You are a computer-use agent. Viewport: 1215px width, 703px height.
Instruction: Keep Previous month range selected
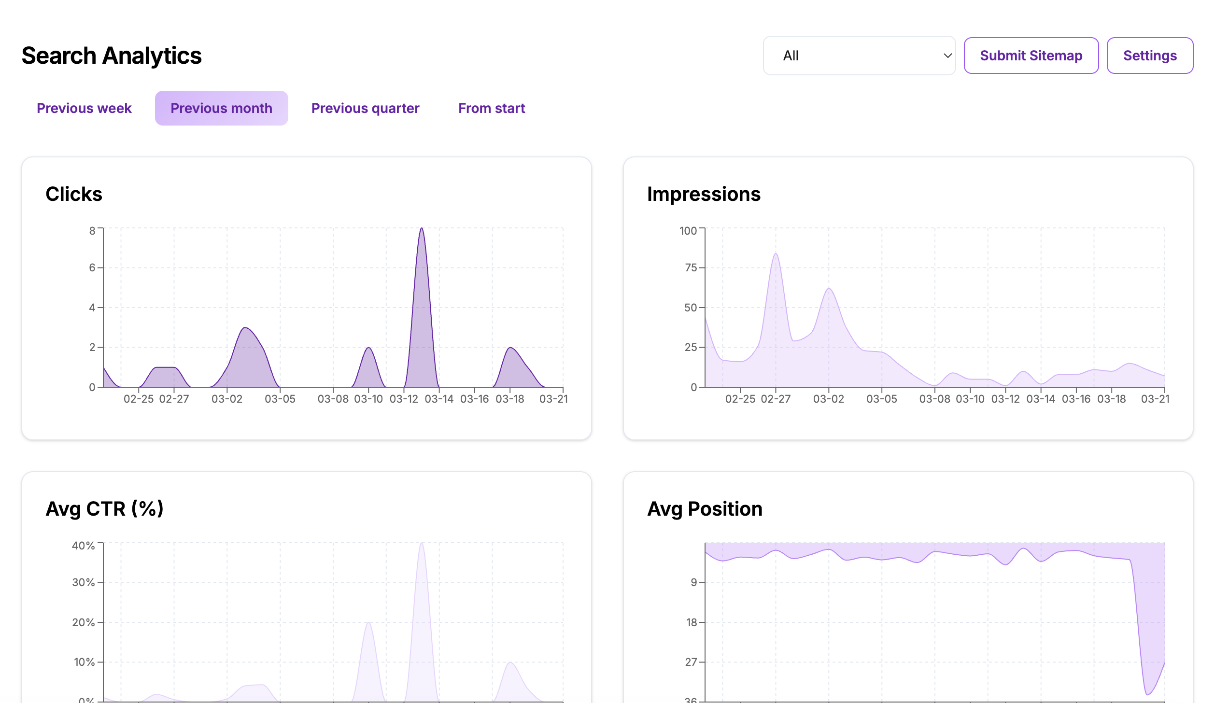click(x=221, y=108)
